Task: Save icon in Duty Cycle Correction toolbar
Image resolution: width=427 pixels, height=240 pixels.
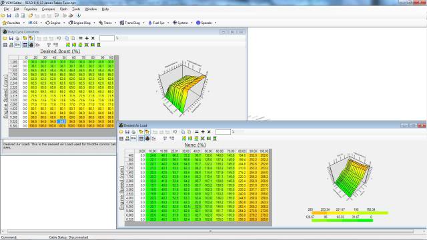Action: tap(11, 39)
